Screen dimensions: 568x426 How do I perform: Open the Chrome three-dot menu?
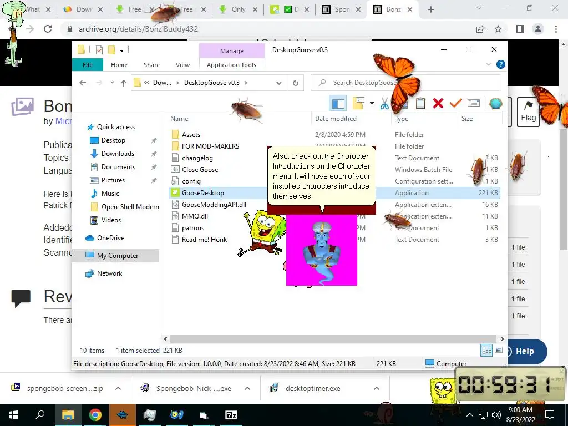point(556,29)
